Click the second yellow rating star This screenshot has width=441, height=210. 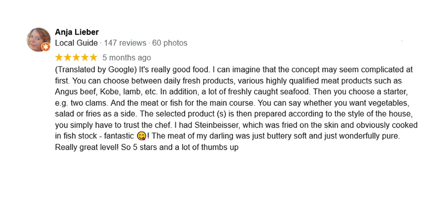68,58
